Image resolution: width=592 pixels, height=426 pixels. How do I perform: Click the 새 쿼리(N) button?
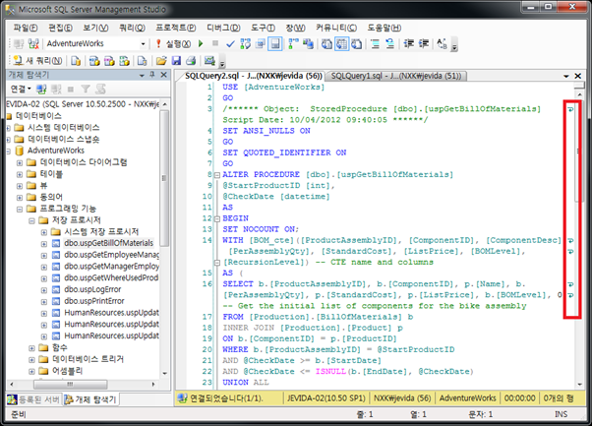37,61
